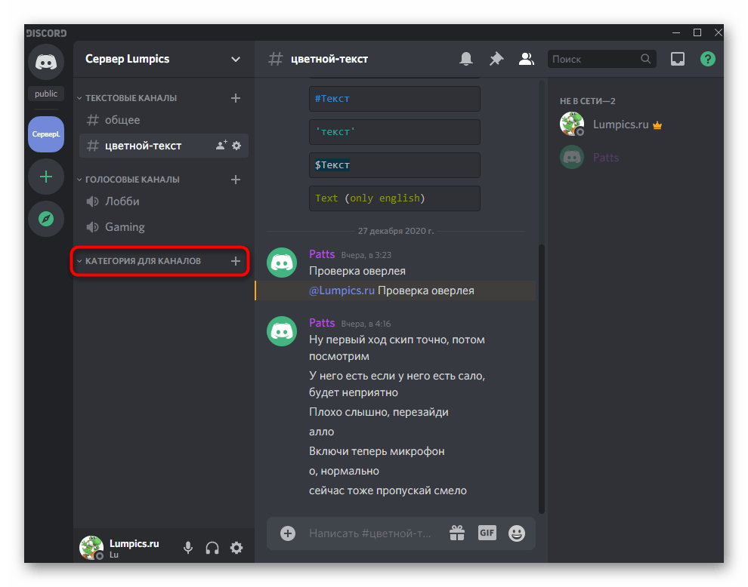Click Lumpics.ru avatar in user panel
The height and width of the screenshot is (587, 748).
91,548
